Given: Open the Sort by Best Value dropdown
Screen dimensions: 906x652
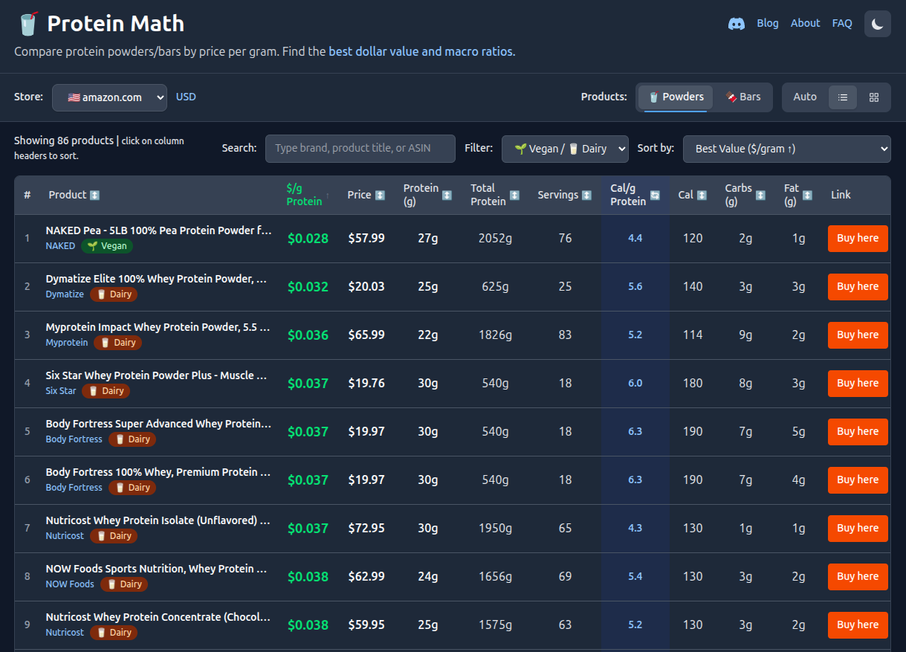Looking at the screenshot, I should (786, 149).
